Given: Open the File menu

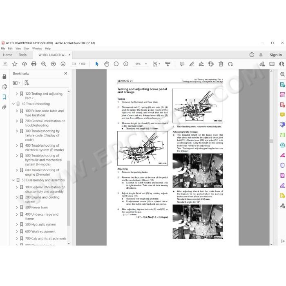Looking at the screenshot, I should 3,49.
